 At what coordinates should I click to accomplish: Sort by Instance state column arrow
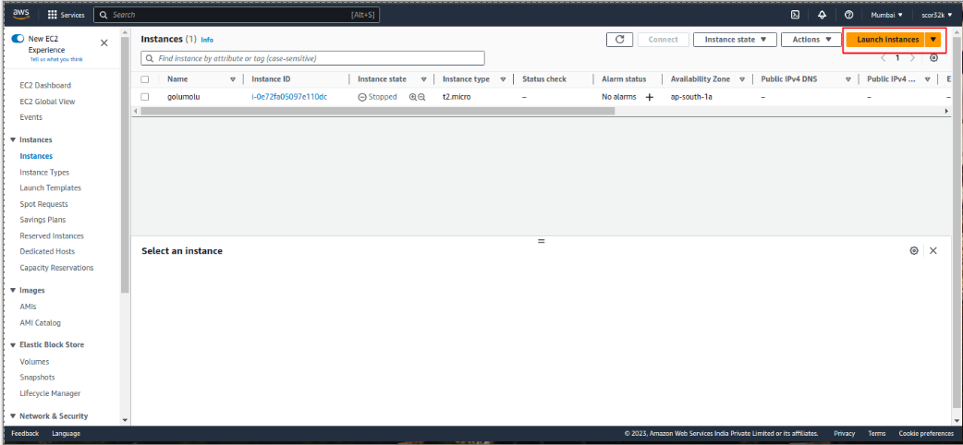pos(423,79)
